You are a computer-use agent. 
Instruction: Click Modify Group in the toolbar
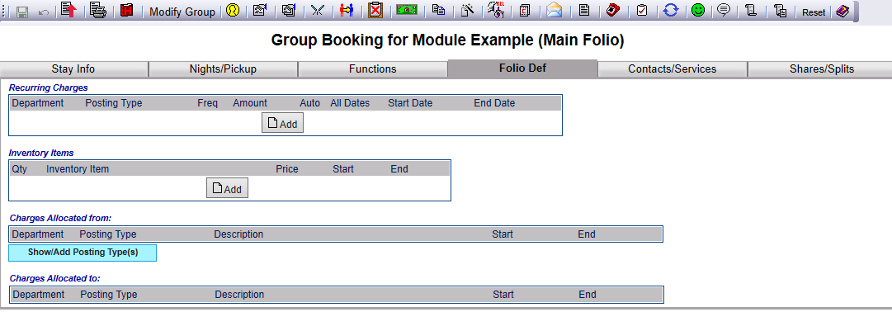pos(182,12)
